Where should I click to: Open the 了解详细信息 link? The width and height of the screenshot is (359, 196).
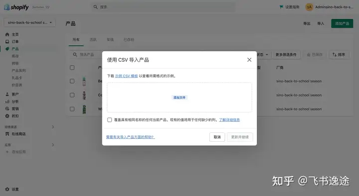(x=229, y=120)
